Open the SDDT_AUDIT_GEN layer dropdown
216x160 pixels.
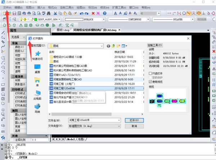[59, 19]
